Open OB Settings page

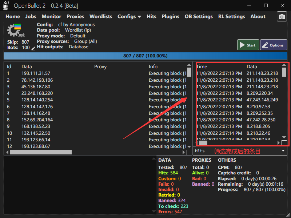click(199, 16)
